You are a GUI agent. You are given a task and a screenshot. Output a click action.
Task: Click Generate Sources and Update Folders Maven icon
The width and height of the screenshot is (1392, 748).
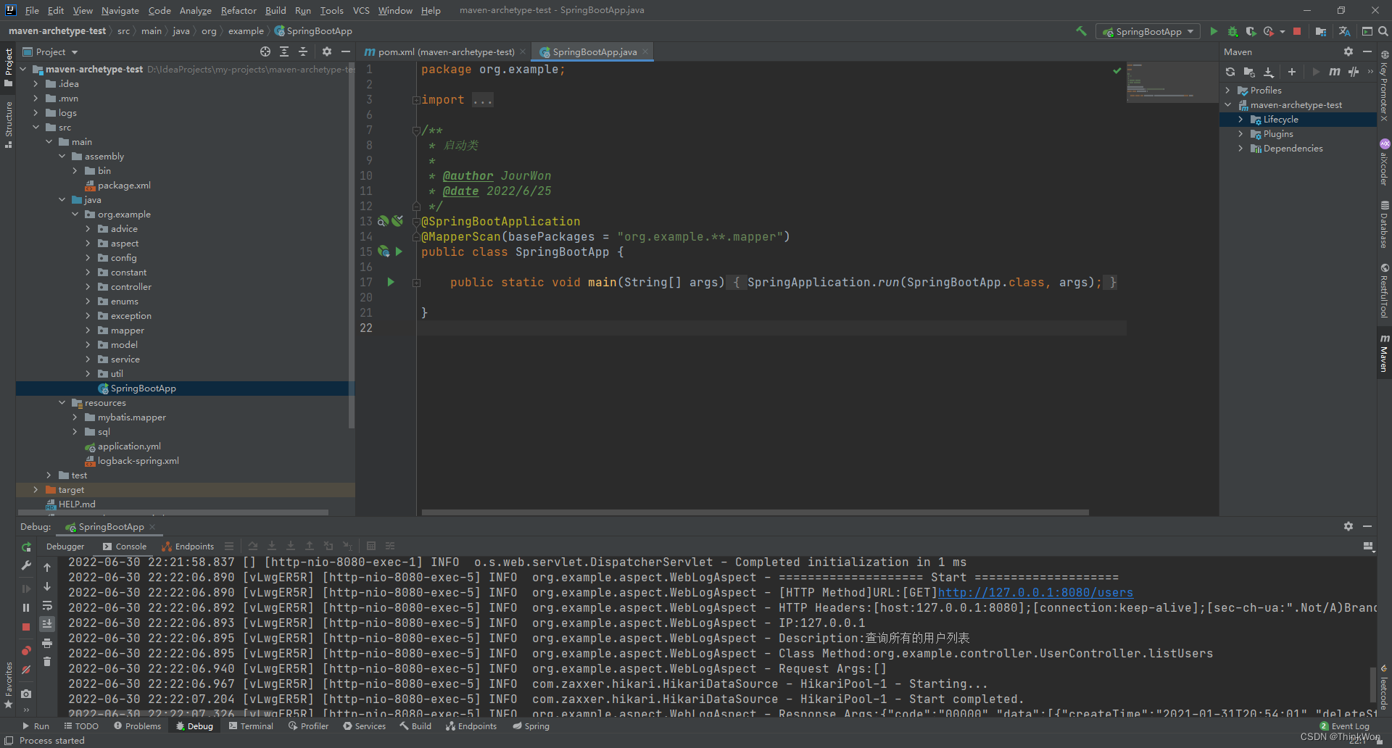[1249, 72]
